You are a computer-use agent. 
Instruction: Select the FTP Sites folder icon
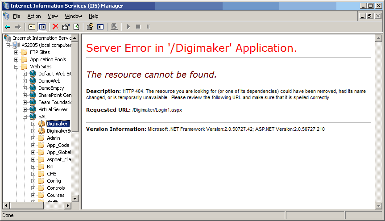pyautogui.click(x=24, y=52)
